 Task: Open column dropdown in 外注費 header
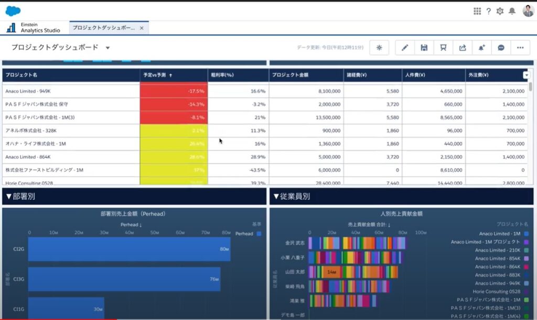click(526, 75)
